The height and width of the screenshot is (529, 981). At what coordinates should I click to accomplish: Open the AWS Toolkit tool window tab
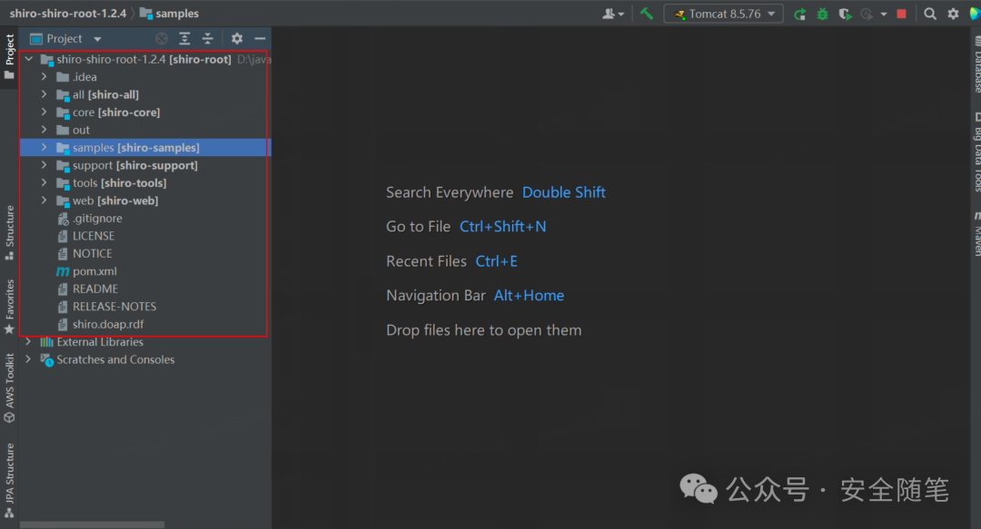click(9, 388)
